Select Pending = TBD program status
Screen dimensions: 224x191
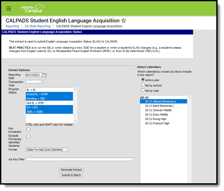coord(49,99)
